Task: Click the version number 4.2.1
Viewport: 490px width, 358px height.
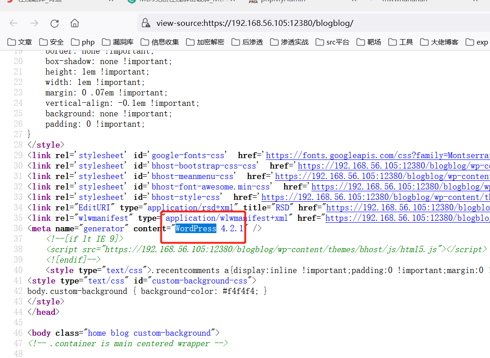Action: 232,229
